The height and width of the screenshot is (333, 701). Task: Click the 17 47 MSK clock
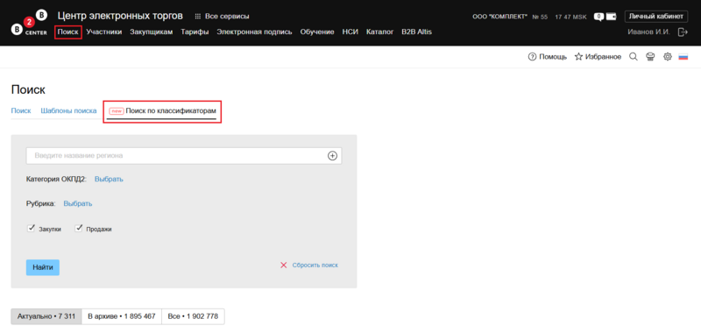[x=570, y=17]
